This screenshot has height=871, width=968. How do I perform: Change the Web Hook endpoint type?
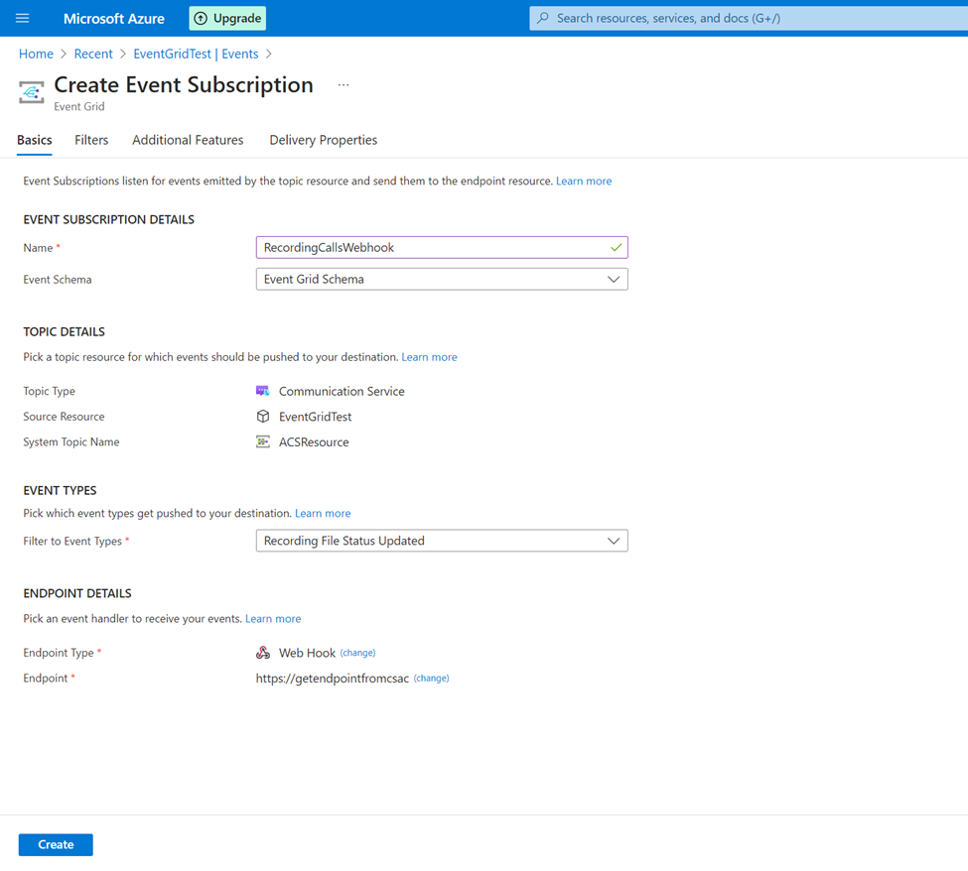pyautogui.click(x=357, y=653)
